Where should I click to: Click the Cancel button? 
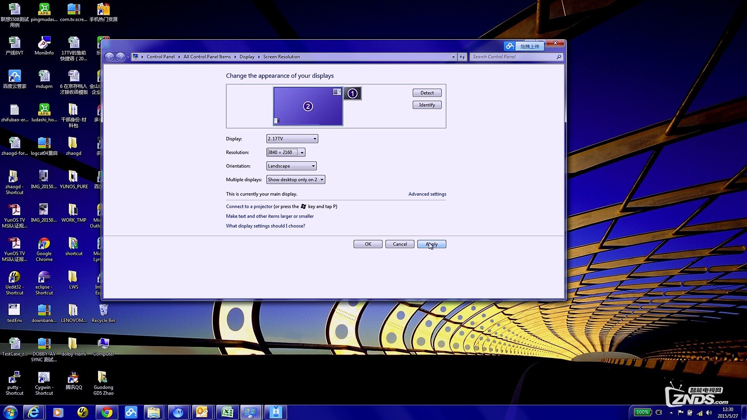coord(400,244)
